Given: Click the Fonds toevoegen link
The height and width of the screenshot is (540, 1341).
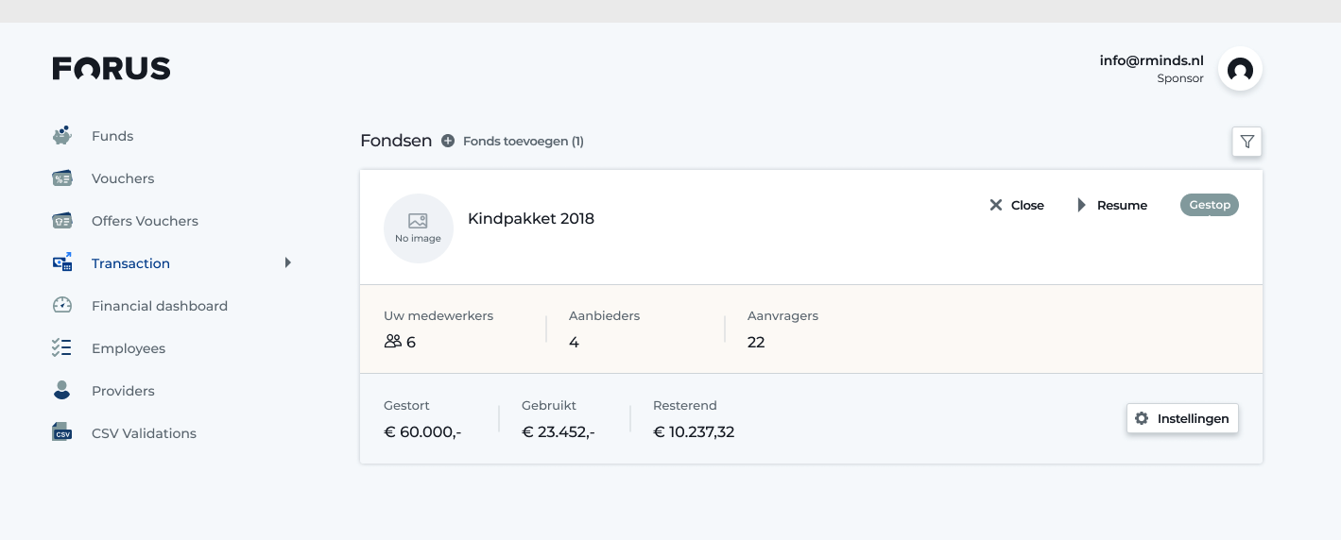Looking at the screenshot, I should point(523,142).
